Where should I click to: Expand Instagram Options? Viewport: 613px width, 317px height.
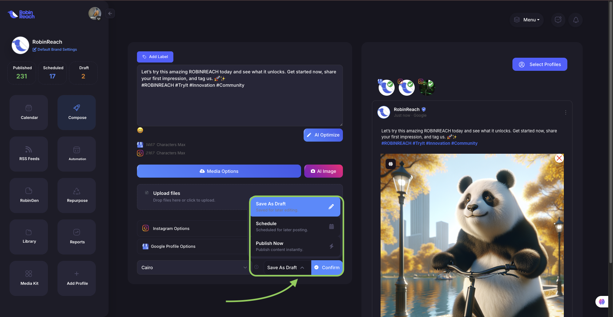pos(193,228)
